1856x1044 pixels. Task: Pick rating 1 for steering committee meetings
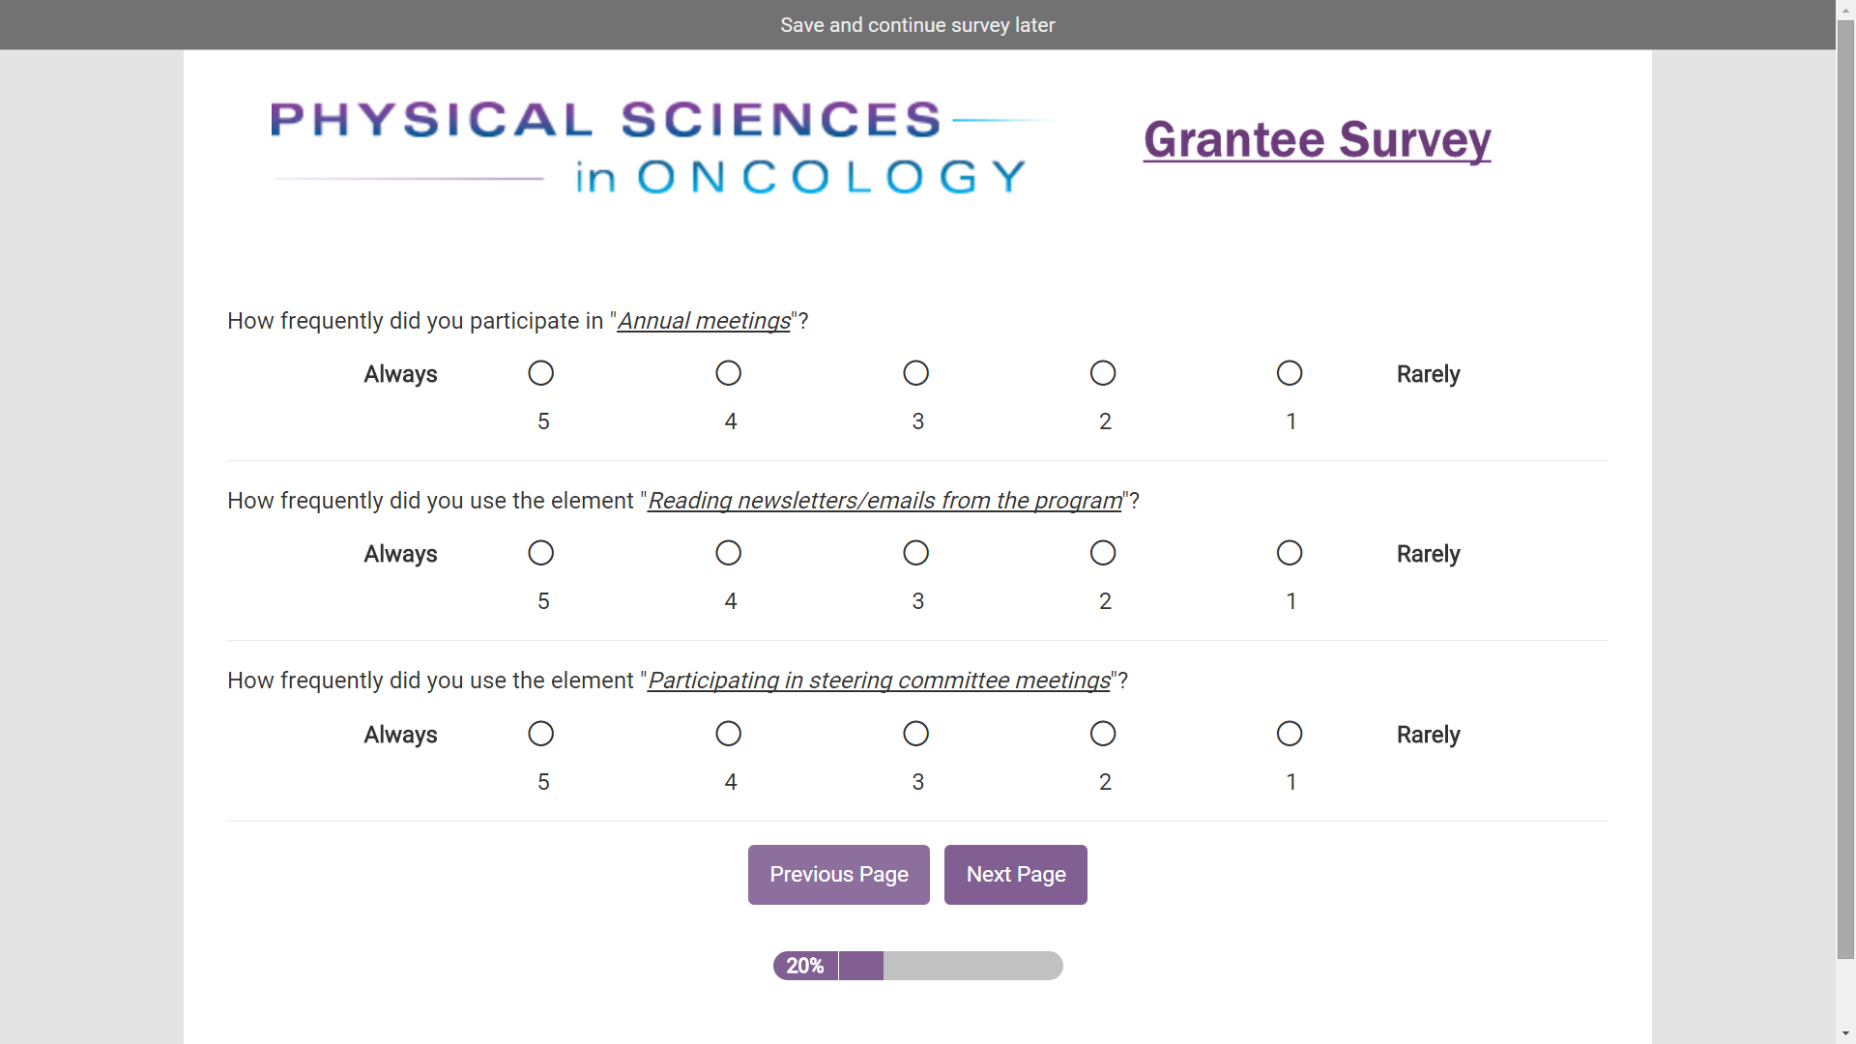[x=1290, y=734]
